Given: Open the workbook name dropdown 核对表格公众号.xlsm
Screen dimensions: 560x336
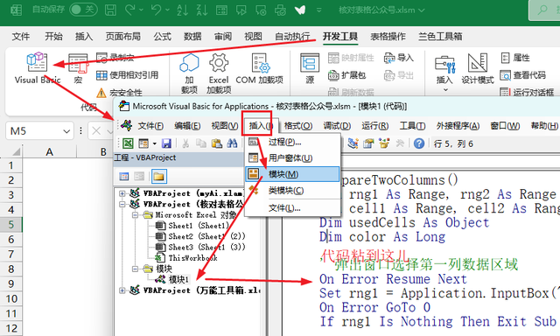Looking at the screenshot, I should click(381, 10).
